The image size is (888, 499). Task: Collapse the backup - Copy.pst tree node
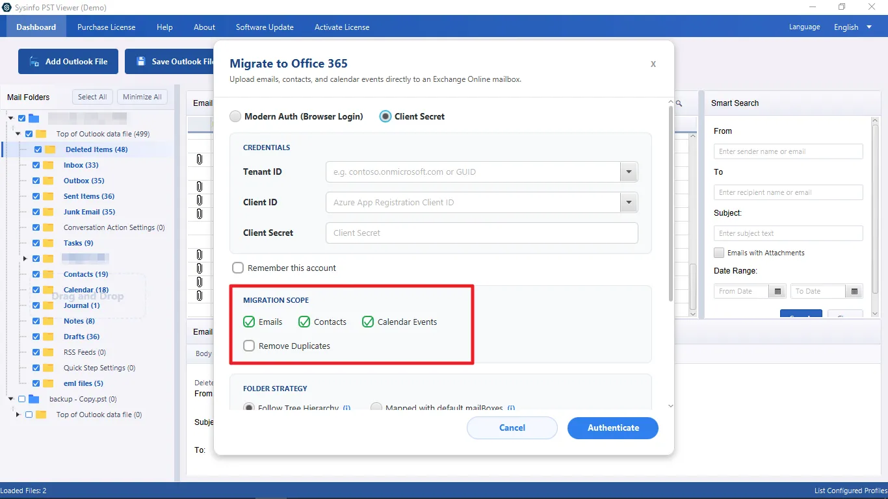10,399
